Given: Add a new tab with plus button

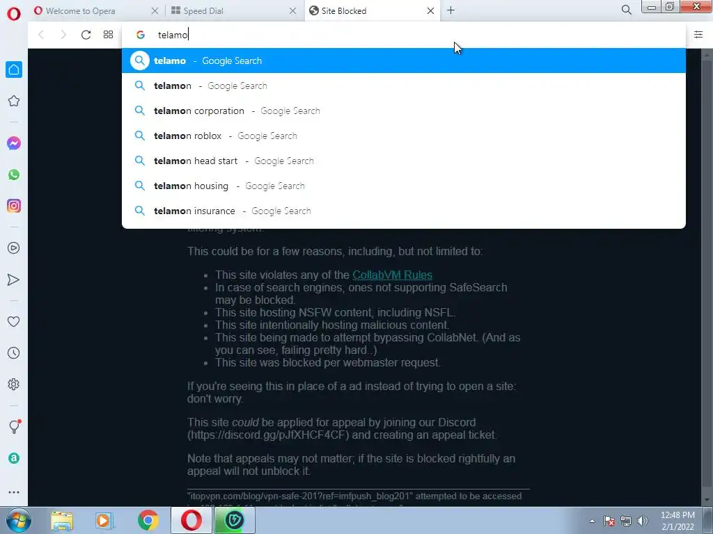Looking at the screenshot, I should pyautogui.click(x=450, y=10).
